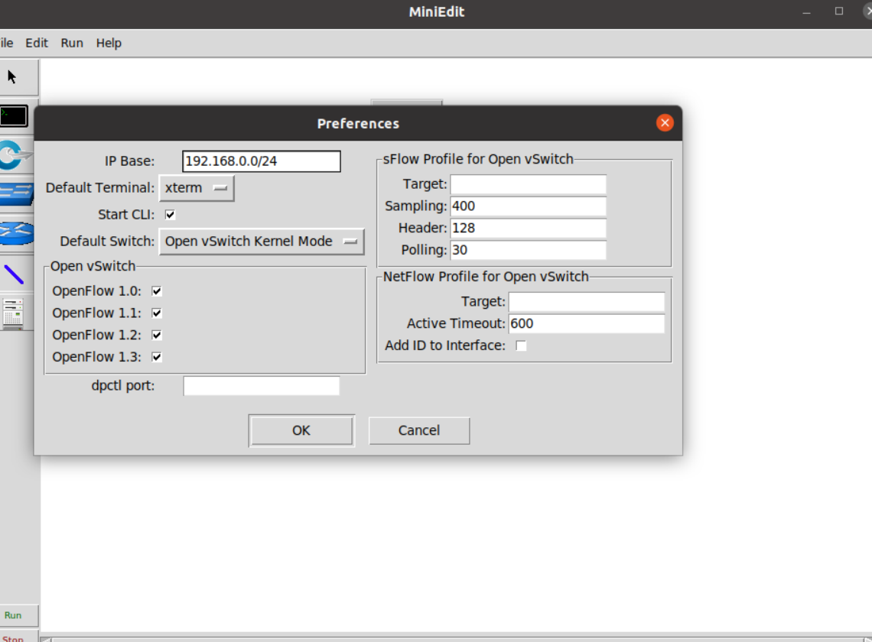Click the Active Timeout field

click(587, 323)
